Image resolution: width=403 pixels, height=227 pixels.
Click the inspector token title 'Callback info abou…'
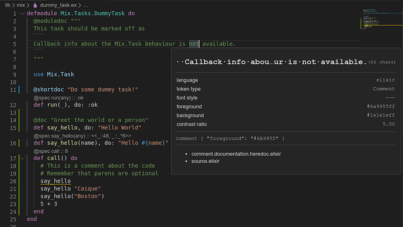(272, 62)
